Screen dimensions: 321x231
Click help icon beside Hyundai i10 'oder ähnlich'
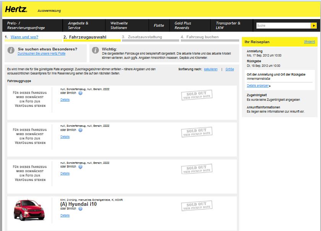click(80, 208)
